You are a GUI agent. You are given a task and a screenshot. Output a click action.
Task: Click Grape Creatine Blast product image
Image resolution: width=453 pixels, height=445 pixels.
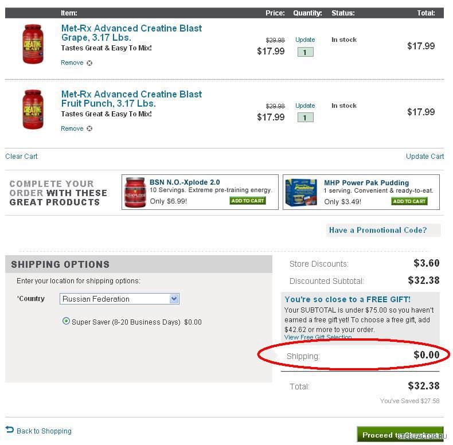pos(33,44)
